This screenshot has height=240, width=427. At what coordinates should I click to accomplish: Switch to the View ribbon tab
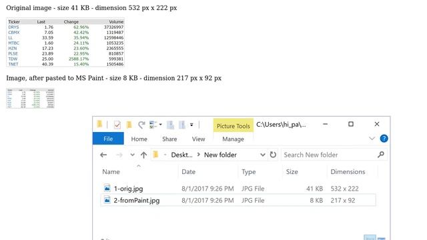pyautogui.click(x=199, y=139)
